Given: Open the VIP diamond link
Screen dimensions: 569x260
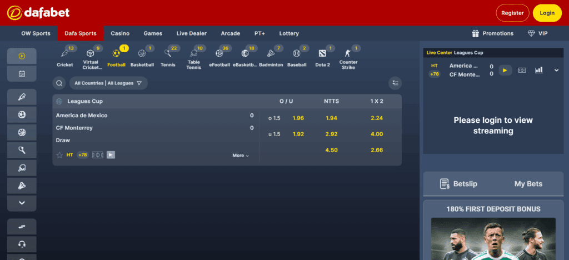Looking at the screenshot, I should coord(537,33).
